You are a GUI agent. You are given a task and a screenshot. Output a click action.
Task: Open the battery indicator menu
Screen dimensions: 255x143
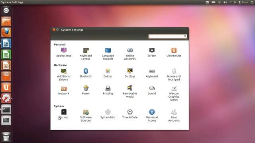(x=214, y=2)
